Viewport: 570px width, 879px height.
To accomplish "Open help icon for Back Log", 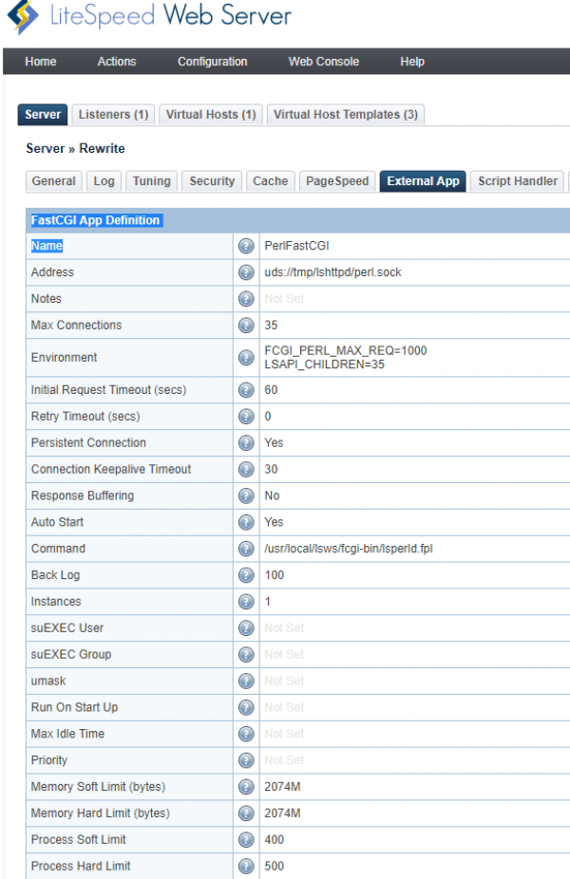I will (x=246, y=574).
